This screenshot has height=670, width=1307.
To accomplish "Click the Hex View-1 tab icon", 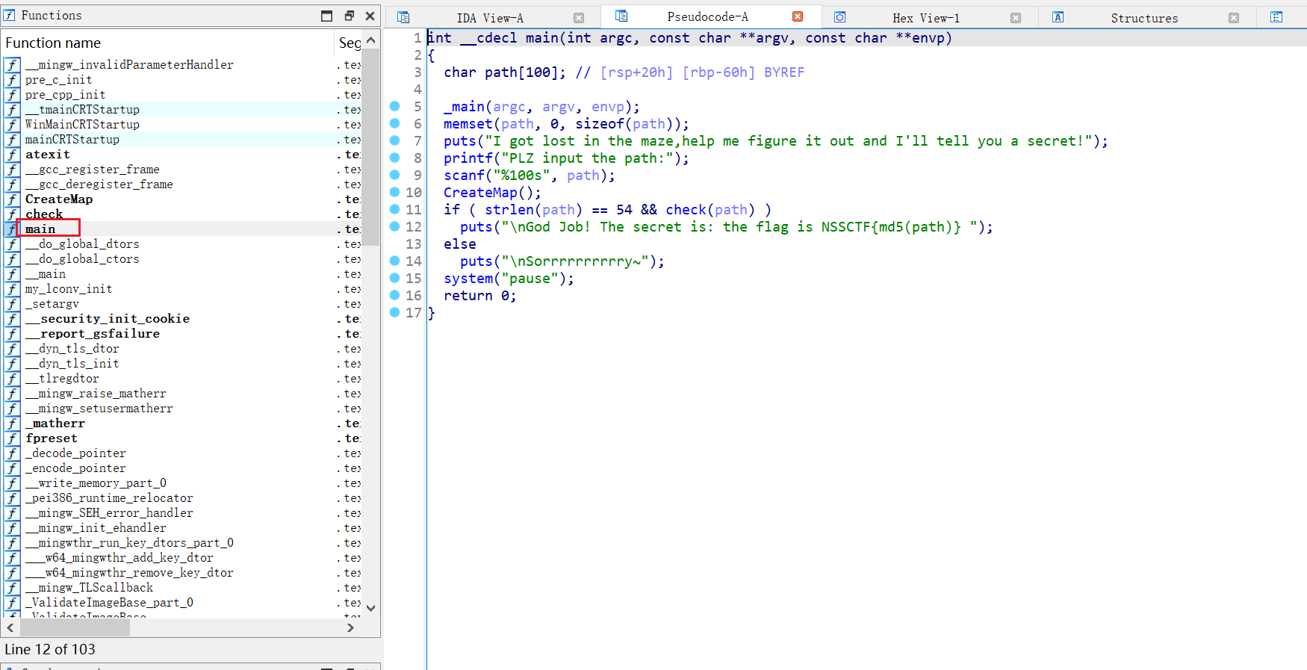I will click(840, 17).
